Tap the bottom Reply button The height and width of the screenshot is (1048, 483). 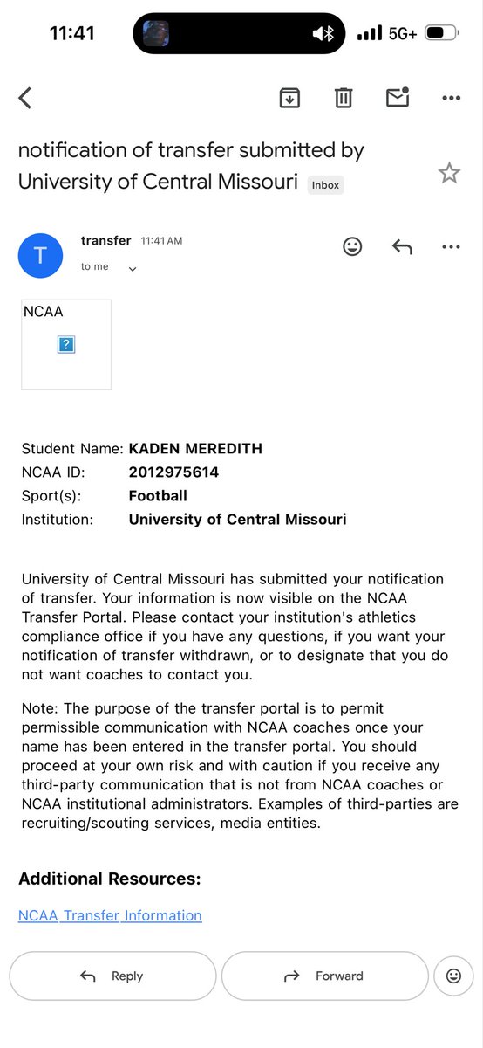tap(112, 976)
